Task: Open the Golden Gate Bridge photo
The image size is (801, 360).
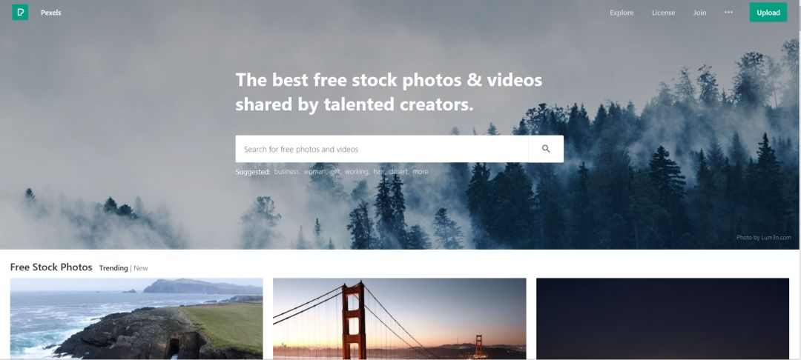Action: click(400, 319)
